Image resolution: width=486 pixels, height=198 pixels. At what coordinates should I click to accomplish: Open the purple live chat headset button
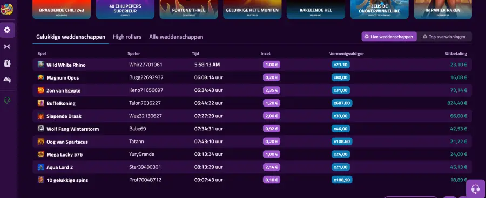(475, 188)
